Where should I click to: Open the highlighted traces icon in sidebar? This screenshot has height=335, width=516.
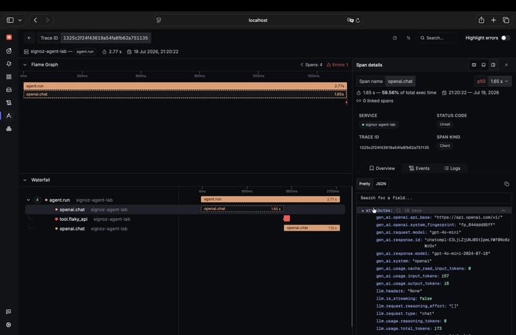click(9, 116)
